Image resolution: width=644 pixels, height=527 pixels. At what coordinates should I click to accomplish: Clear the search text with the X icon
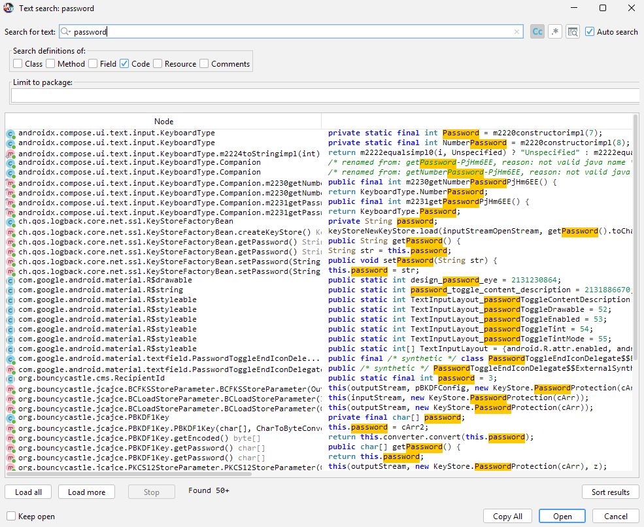pyautogui.click(x=517, y=31)
